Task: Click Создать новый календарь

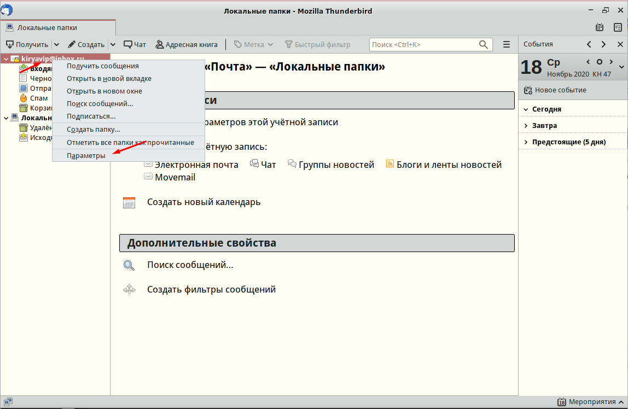Action: click(204, 202)
